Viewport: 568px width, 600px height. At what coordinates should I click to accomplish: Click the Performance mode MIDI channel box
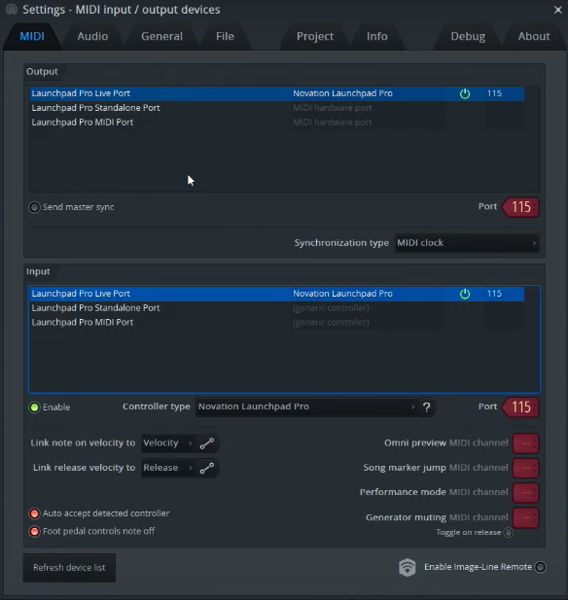click(526, 492)
